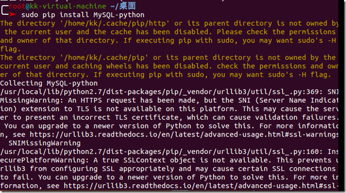Click the red 'root' username in prompt
This screenshot has width=346, height=193.
click(x=17, y=6)
